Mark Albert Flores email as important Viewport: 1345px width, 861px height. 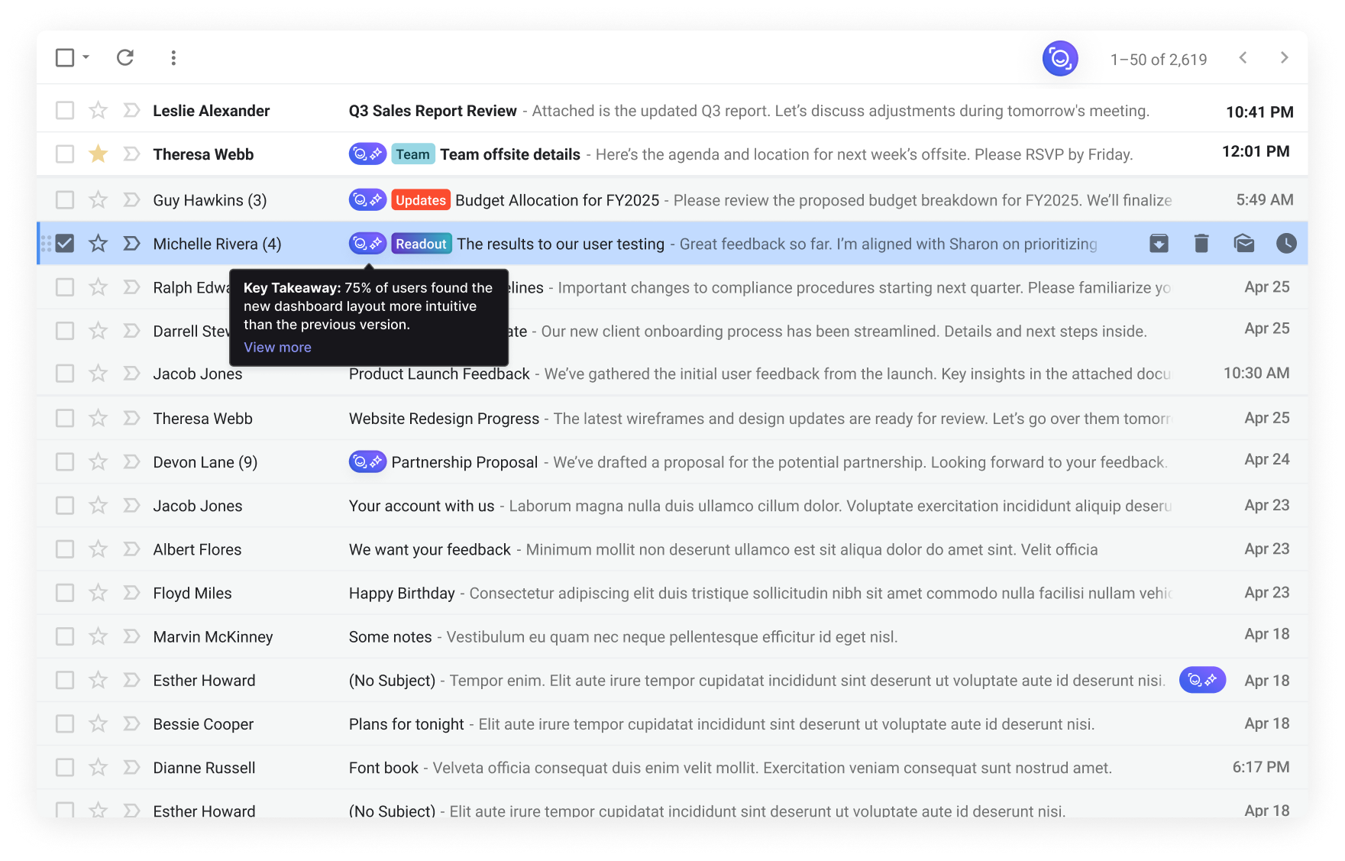click(x=131, y=549)
